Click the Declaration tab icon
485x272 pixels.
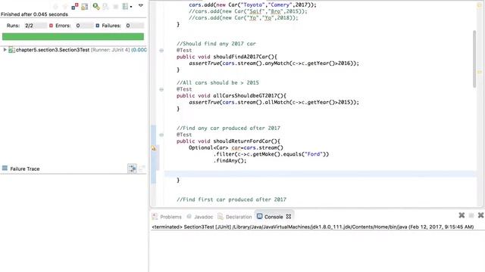[221, 217]
